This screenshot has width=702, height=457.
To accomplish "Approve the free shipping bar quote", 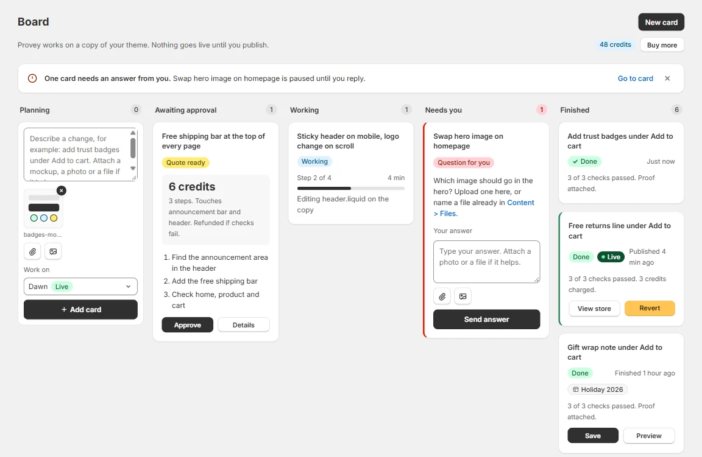I will (187, 325).
